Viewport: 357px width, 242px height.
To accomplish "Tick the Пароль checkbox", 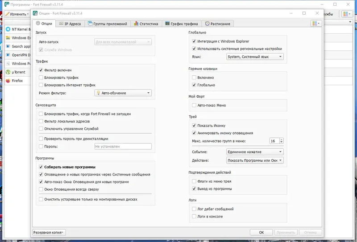I will (41, 147).
